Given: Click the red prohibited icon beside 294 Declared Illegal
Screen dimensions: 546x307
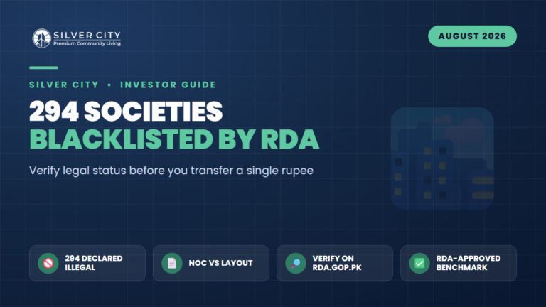Looking at the screenshot, I should pyautogui.click(x=48, y=263).
